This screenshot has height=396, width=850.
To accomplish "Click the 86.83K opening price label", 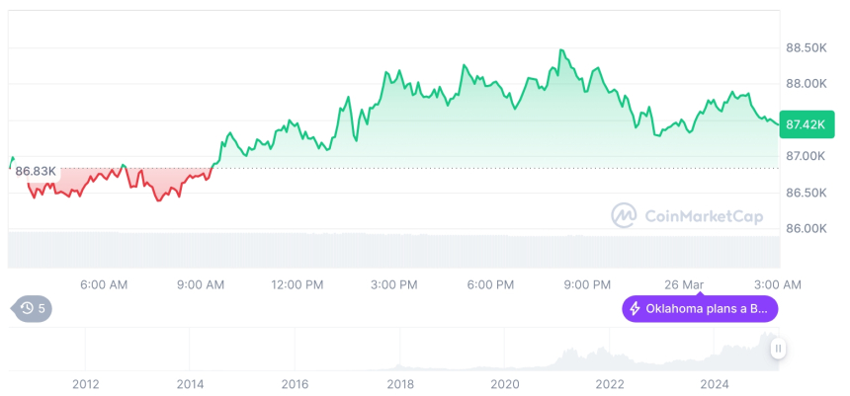I will (x=36, y=171).
